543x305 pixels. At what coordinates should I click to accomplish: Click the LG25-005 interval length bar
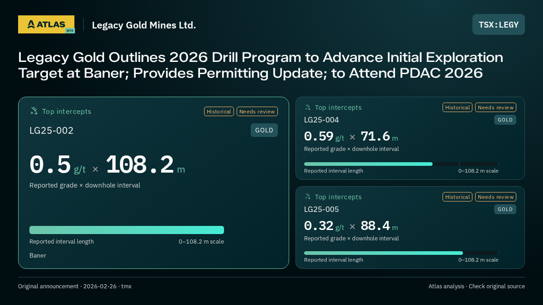point(401,253)
